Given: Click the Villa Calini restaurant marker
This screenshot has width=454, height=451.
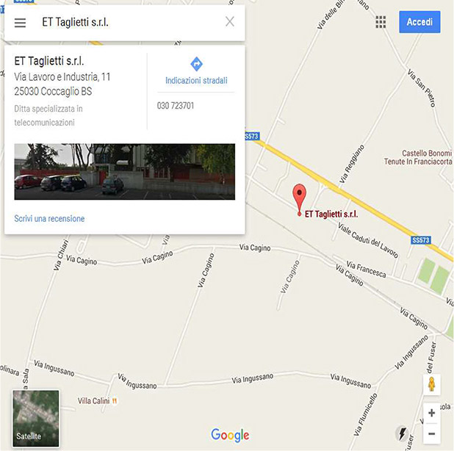Looking at the screenshot, I should [115, 401].
